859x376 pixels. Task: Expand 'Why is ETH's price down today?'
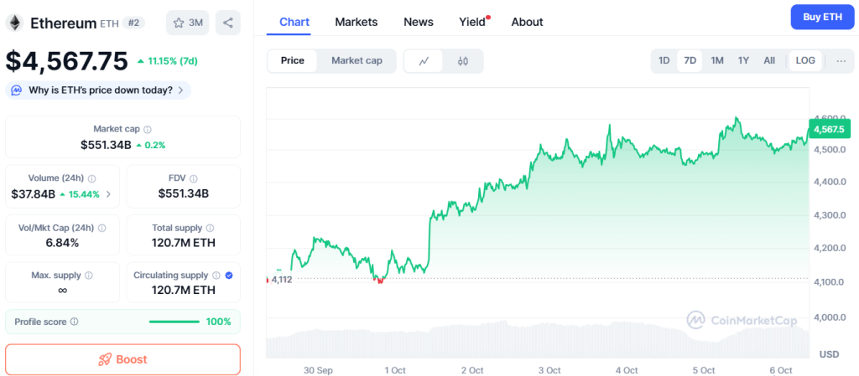98,90
